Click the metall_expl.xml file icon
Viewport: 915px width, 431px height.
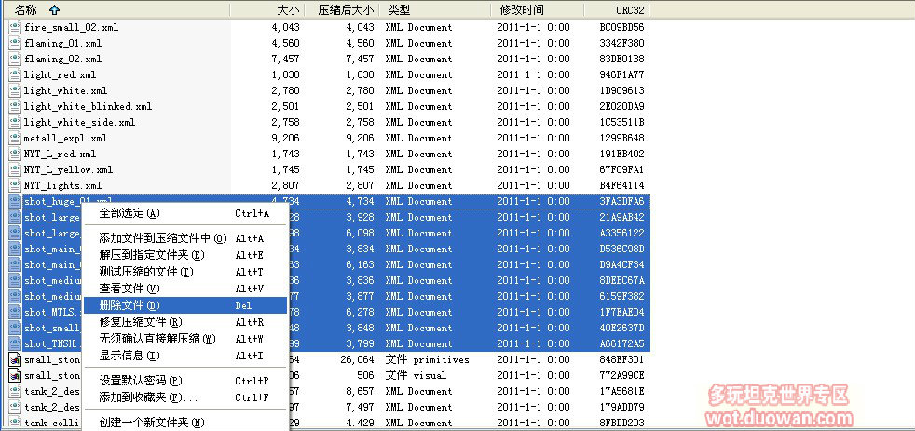15,138
